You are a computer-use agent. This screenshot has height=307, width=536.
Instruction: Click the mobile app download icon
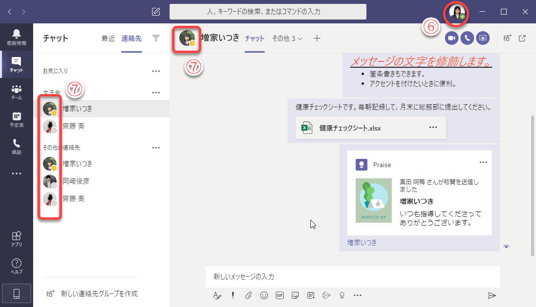click(17, 293)
